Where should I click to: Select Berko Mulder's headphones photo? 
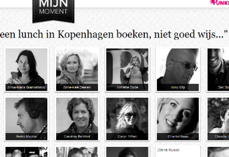click(26, 119)
